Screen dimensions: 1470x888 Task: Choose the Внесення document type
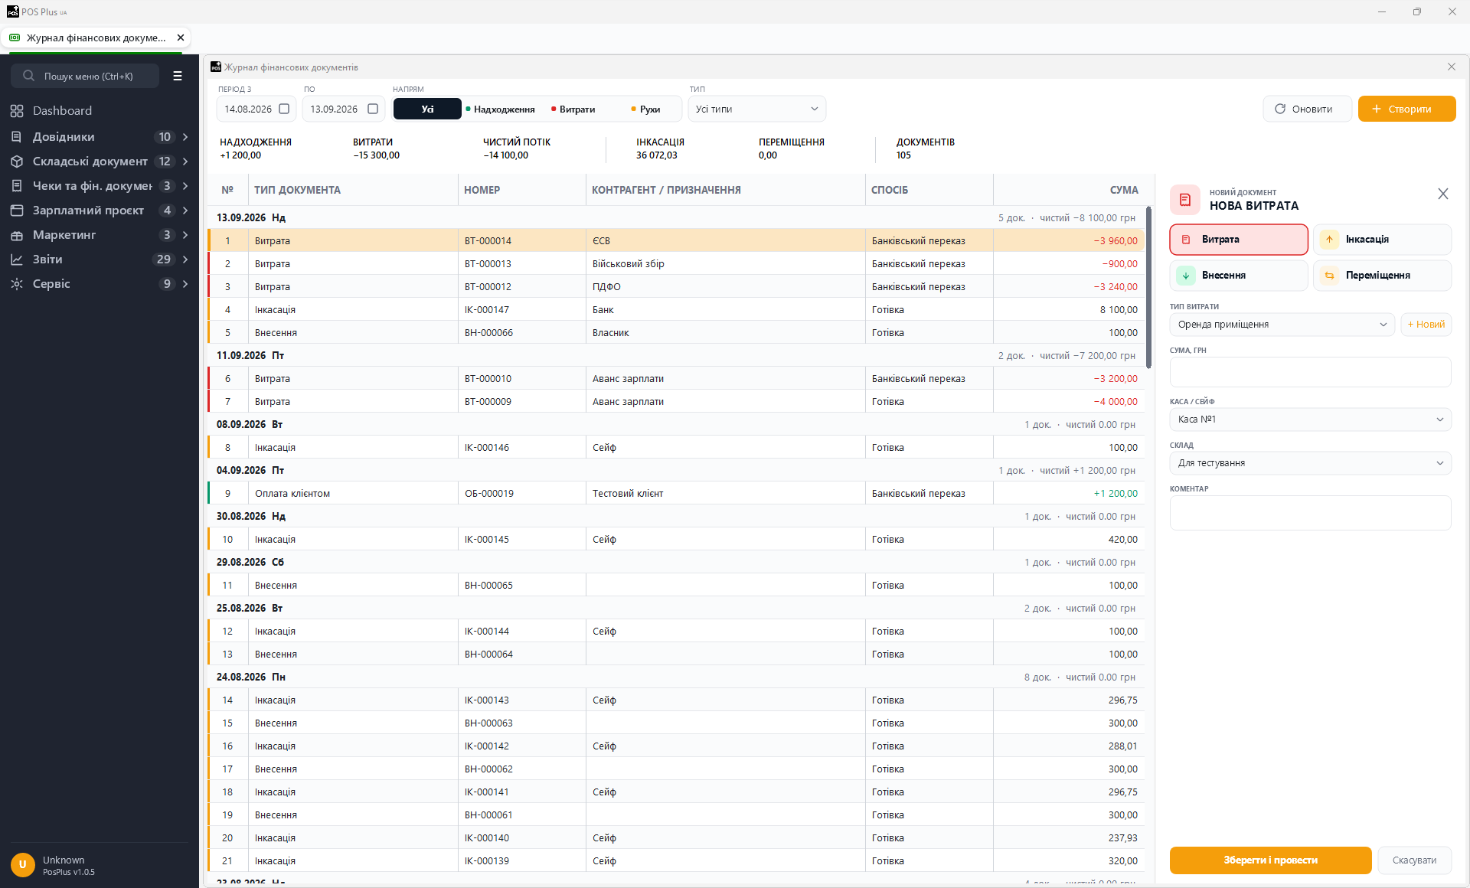1239,276
